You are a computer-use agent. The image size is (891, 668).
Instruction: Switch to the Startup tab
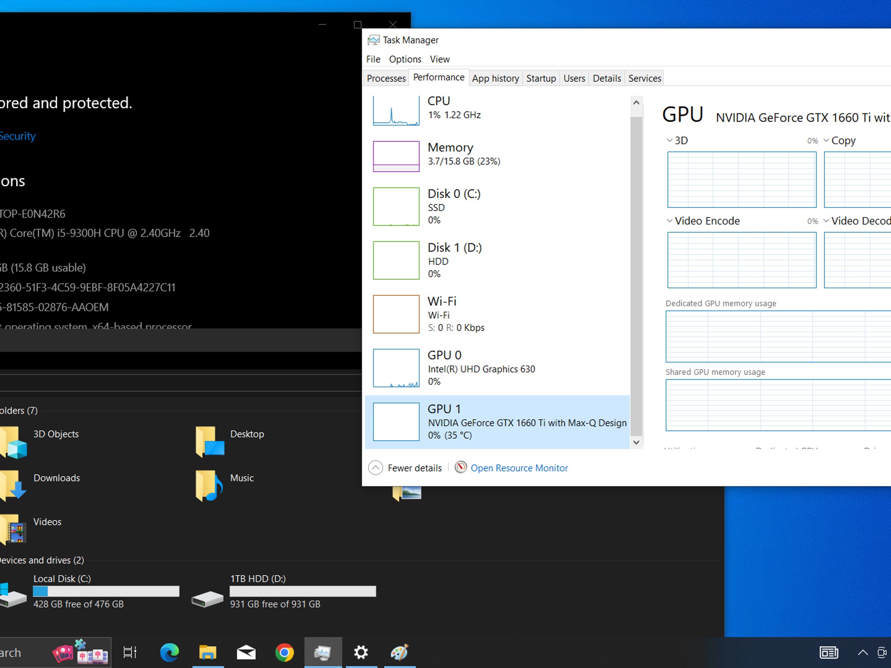(x=541, y=78)
